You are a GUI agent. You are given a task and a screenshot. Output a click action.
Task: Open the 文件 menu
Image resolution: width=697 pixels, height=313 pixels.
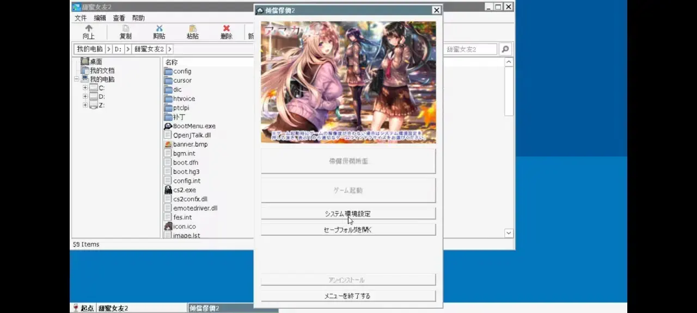click(81, 18)
